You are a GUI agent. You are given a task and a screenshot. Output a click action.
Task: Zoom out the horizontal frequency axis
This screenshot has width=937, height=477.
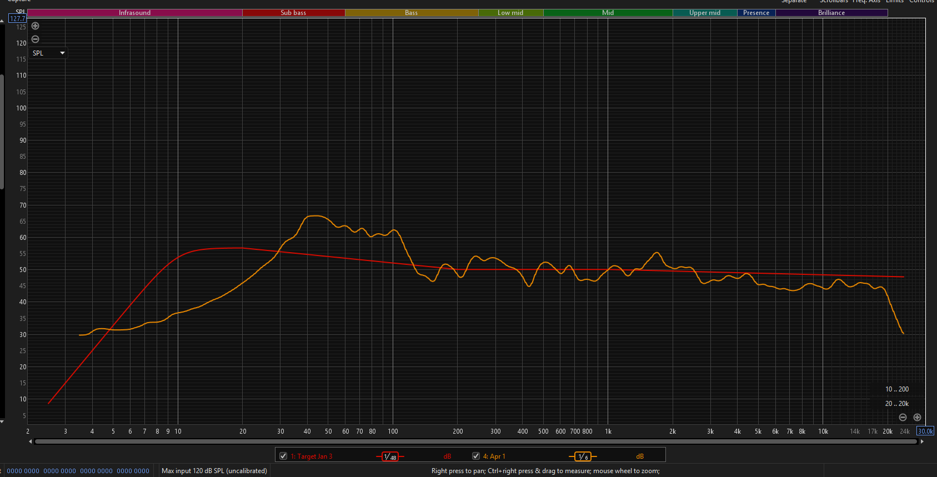(x=903, y=418)
